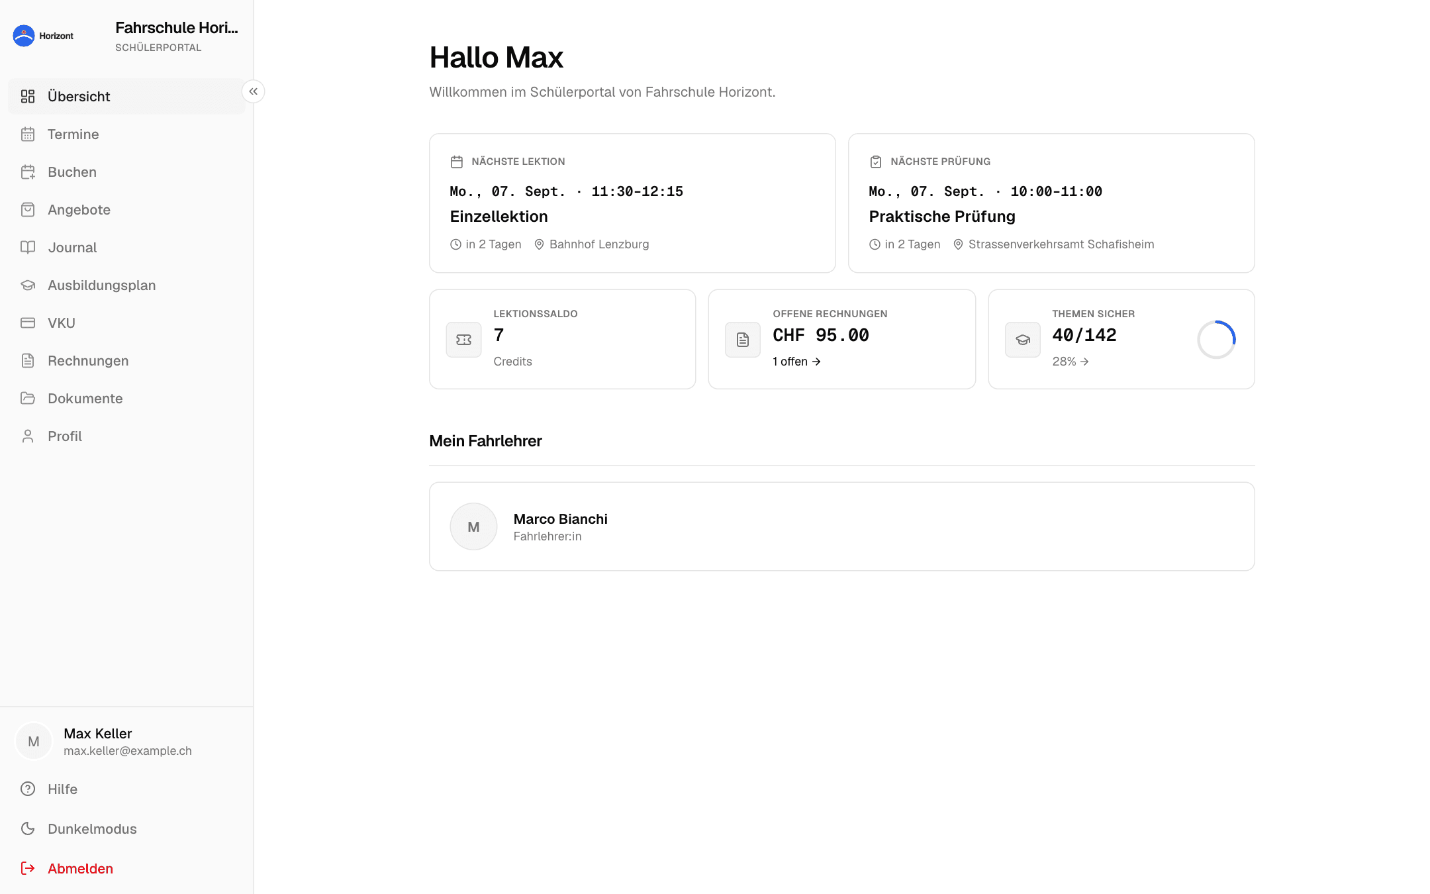Click the ticket icon in Lektionssaldo card
1430x894 pixels.
pos(464,340)
